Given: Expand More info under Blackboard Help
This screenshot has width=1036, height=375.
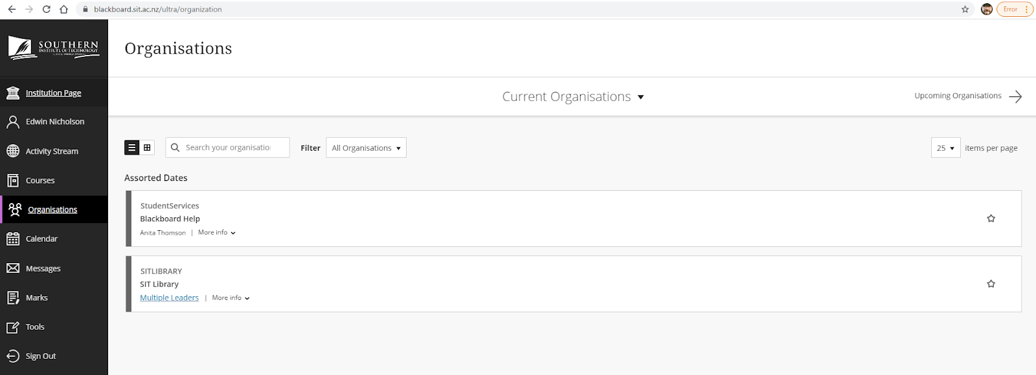Looking at the screenshot, I should (217, 232).
